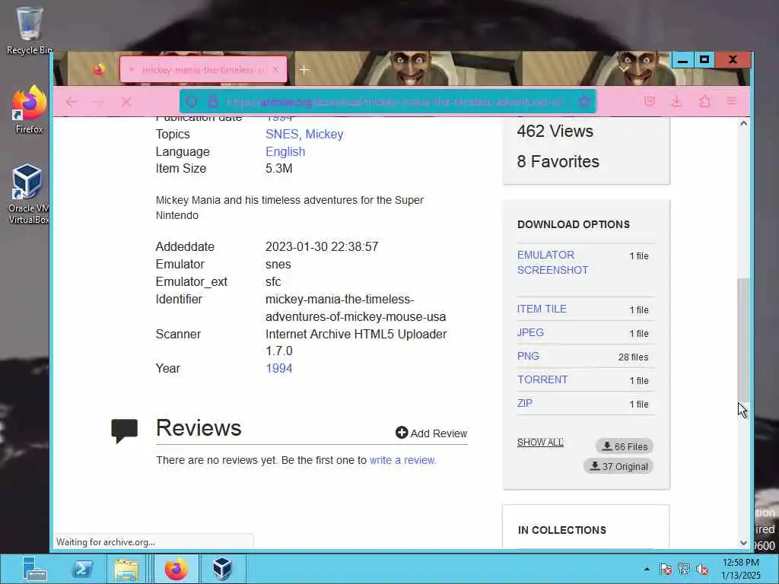
Task: Close the mickey-mania tab
Action: click(x=275, y=70)
